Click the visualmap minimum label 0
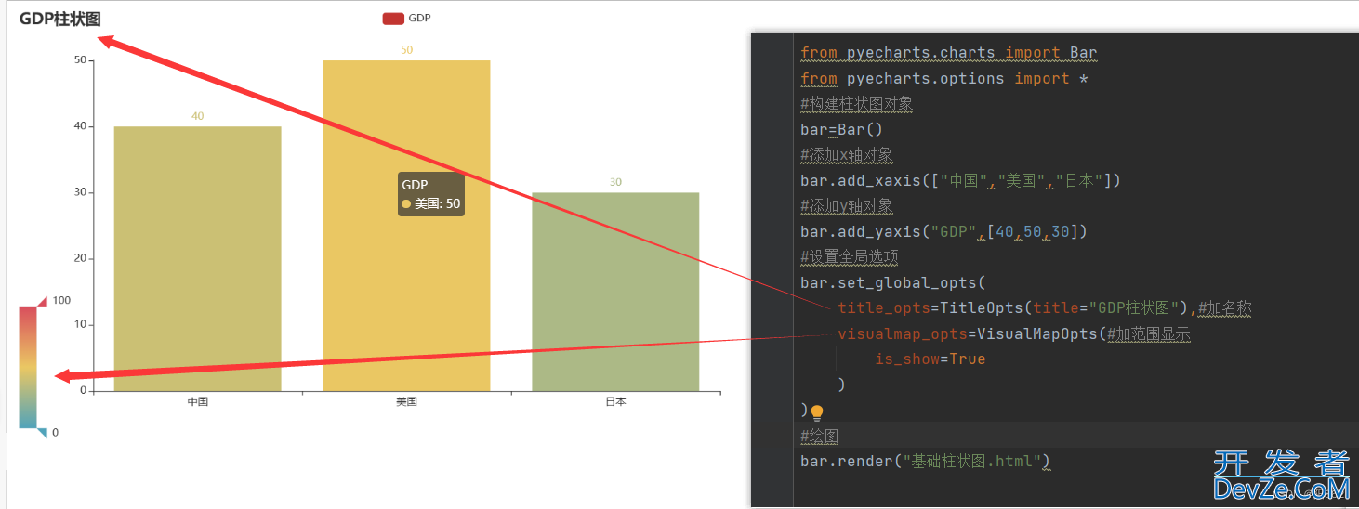 pos(55,433)
